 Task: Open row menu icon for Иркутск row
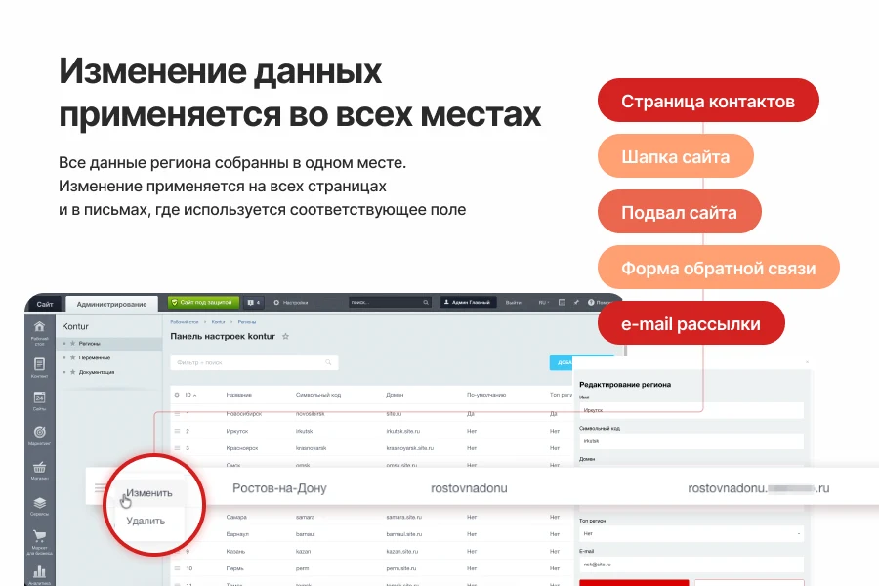point(177,431)
